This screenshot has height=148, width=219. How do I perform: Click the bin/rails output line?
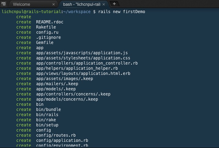pyautogui.click(x=47, y=115)
